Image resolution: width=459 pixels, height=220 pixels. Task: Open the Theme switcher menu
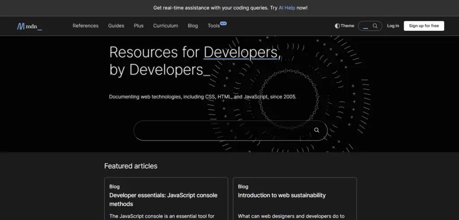pyautogui.click(x=345, y=26)
